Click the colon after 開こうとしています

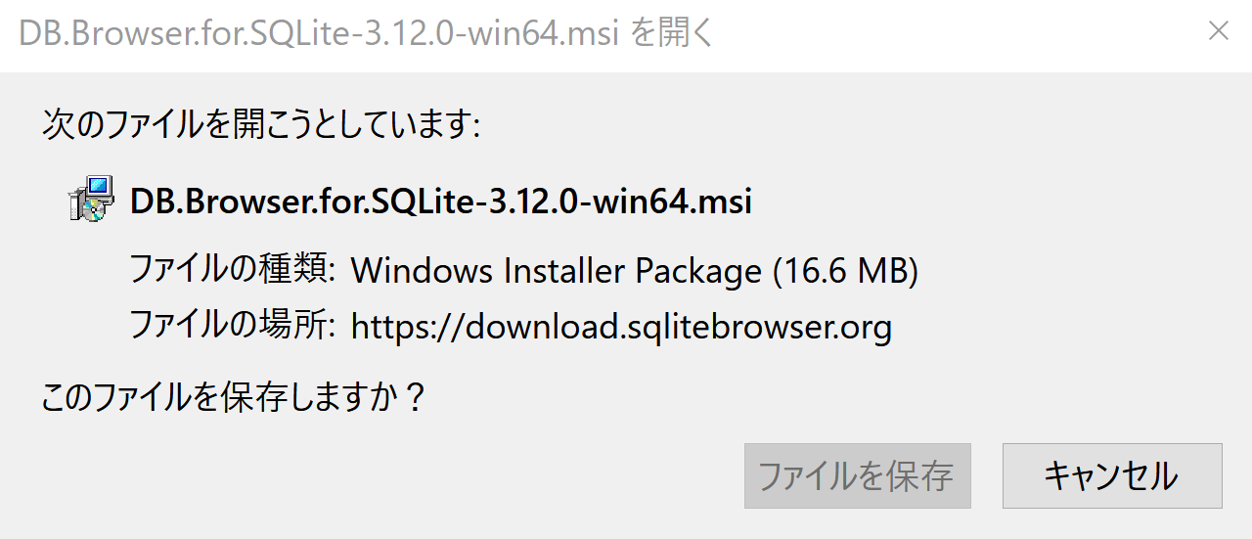475,127
